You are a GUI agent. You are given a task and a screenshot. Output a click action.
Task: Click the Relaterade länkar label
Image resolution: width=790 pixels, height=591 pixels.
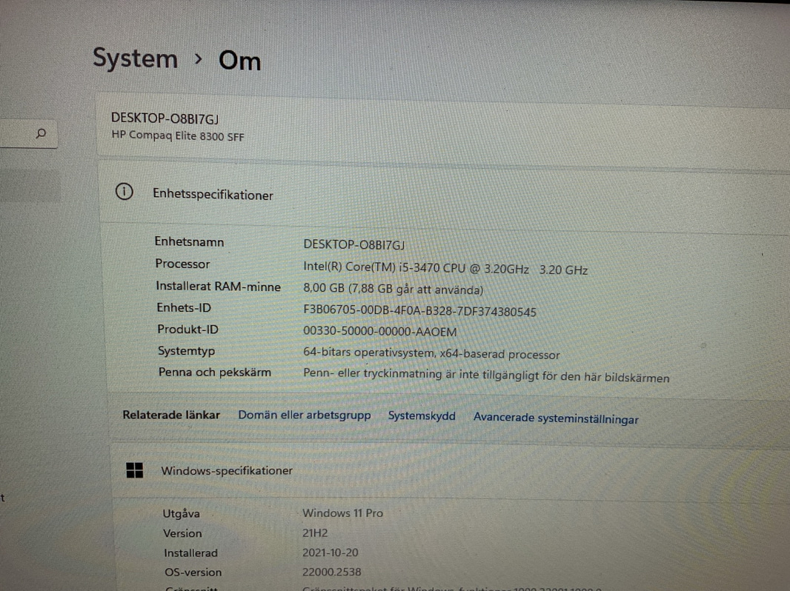(x=171, y=415)
